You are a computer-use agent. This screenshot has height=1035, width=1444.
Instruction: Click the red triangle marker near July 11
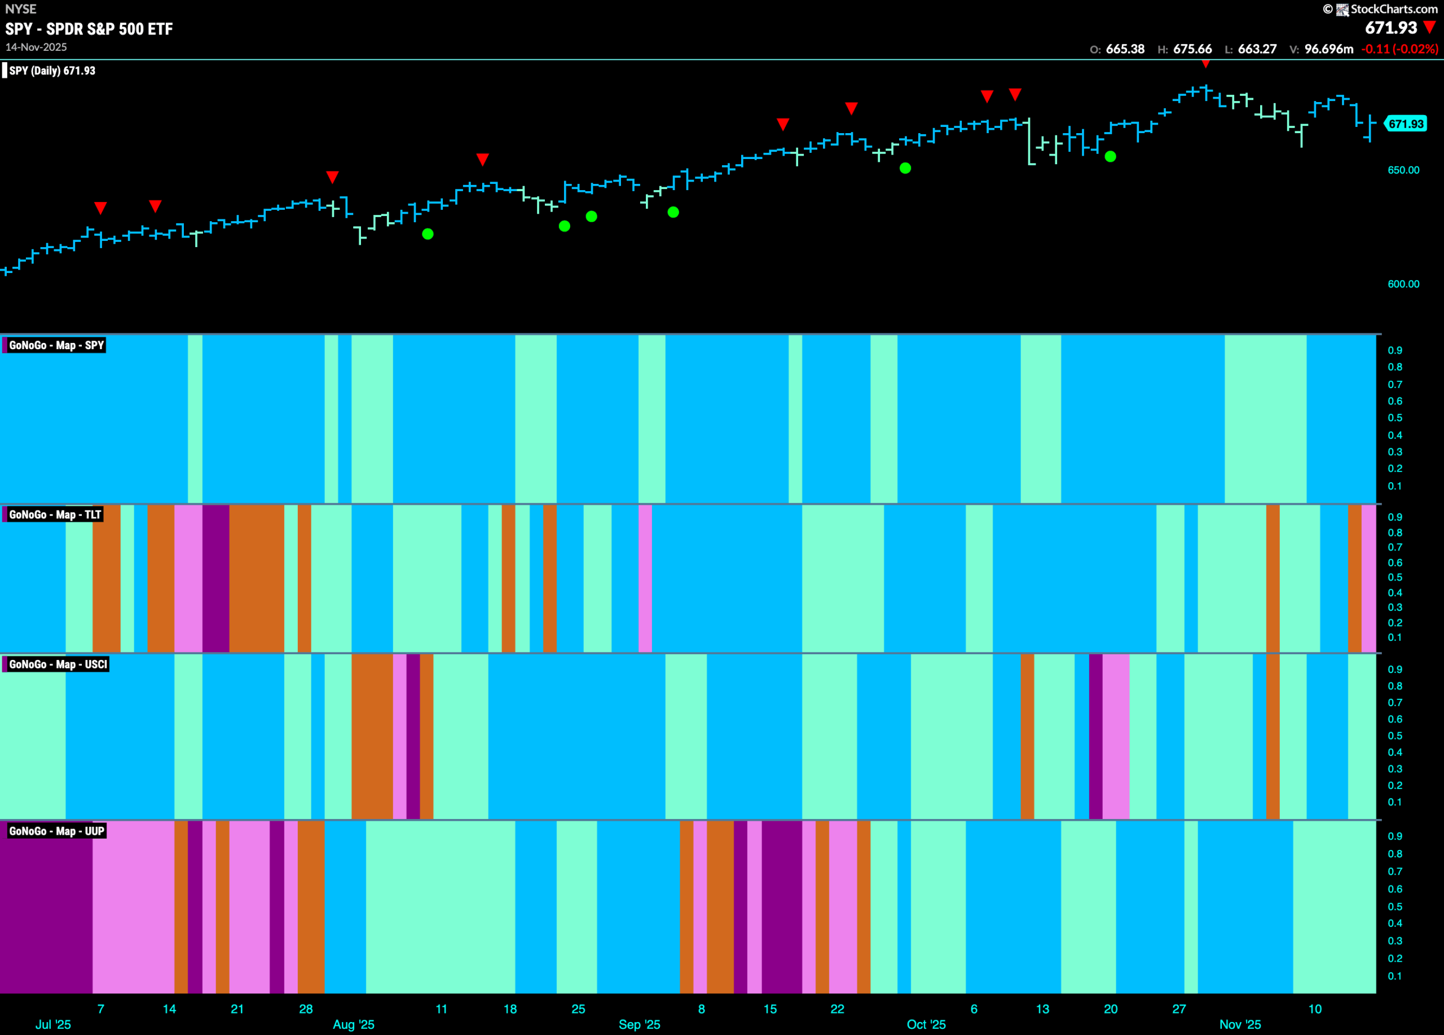tap(155, 206)
